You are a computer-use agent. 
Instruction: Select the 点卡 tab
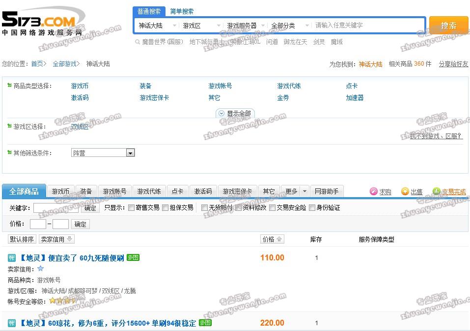click(177, 191)
